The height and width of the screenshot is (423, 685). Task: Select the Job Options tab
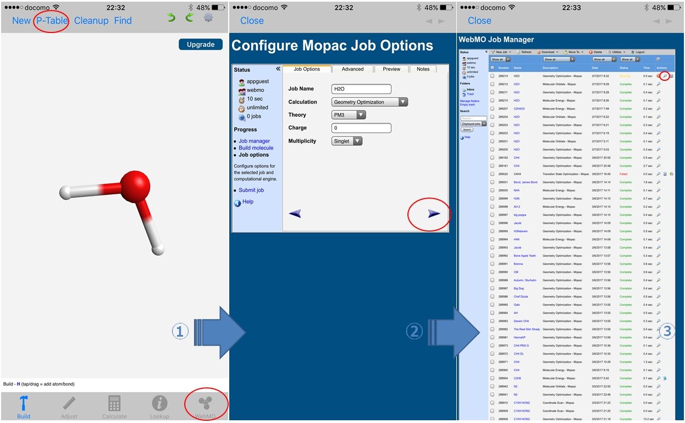[307, 69]
